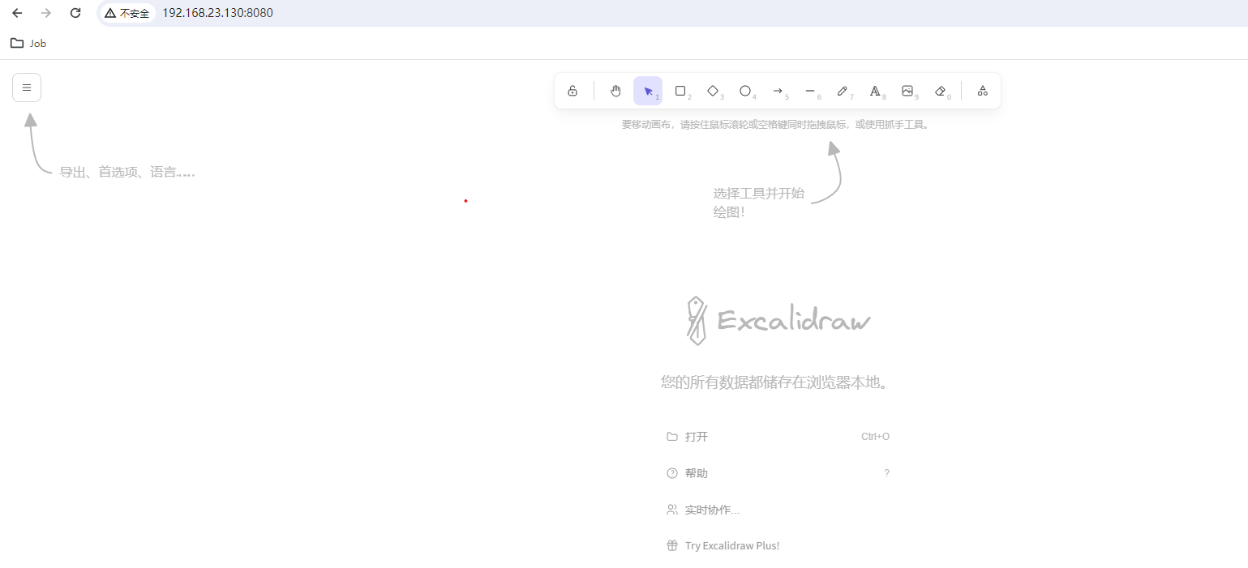The image size is (1248, 568).
Task: Select the freehand Draw tool
Action: point(843,91)
